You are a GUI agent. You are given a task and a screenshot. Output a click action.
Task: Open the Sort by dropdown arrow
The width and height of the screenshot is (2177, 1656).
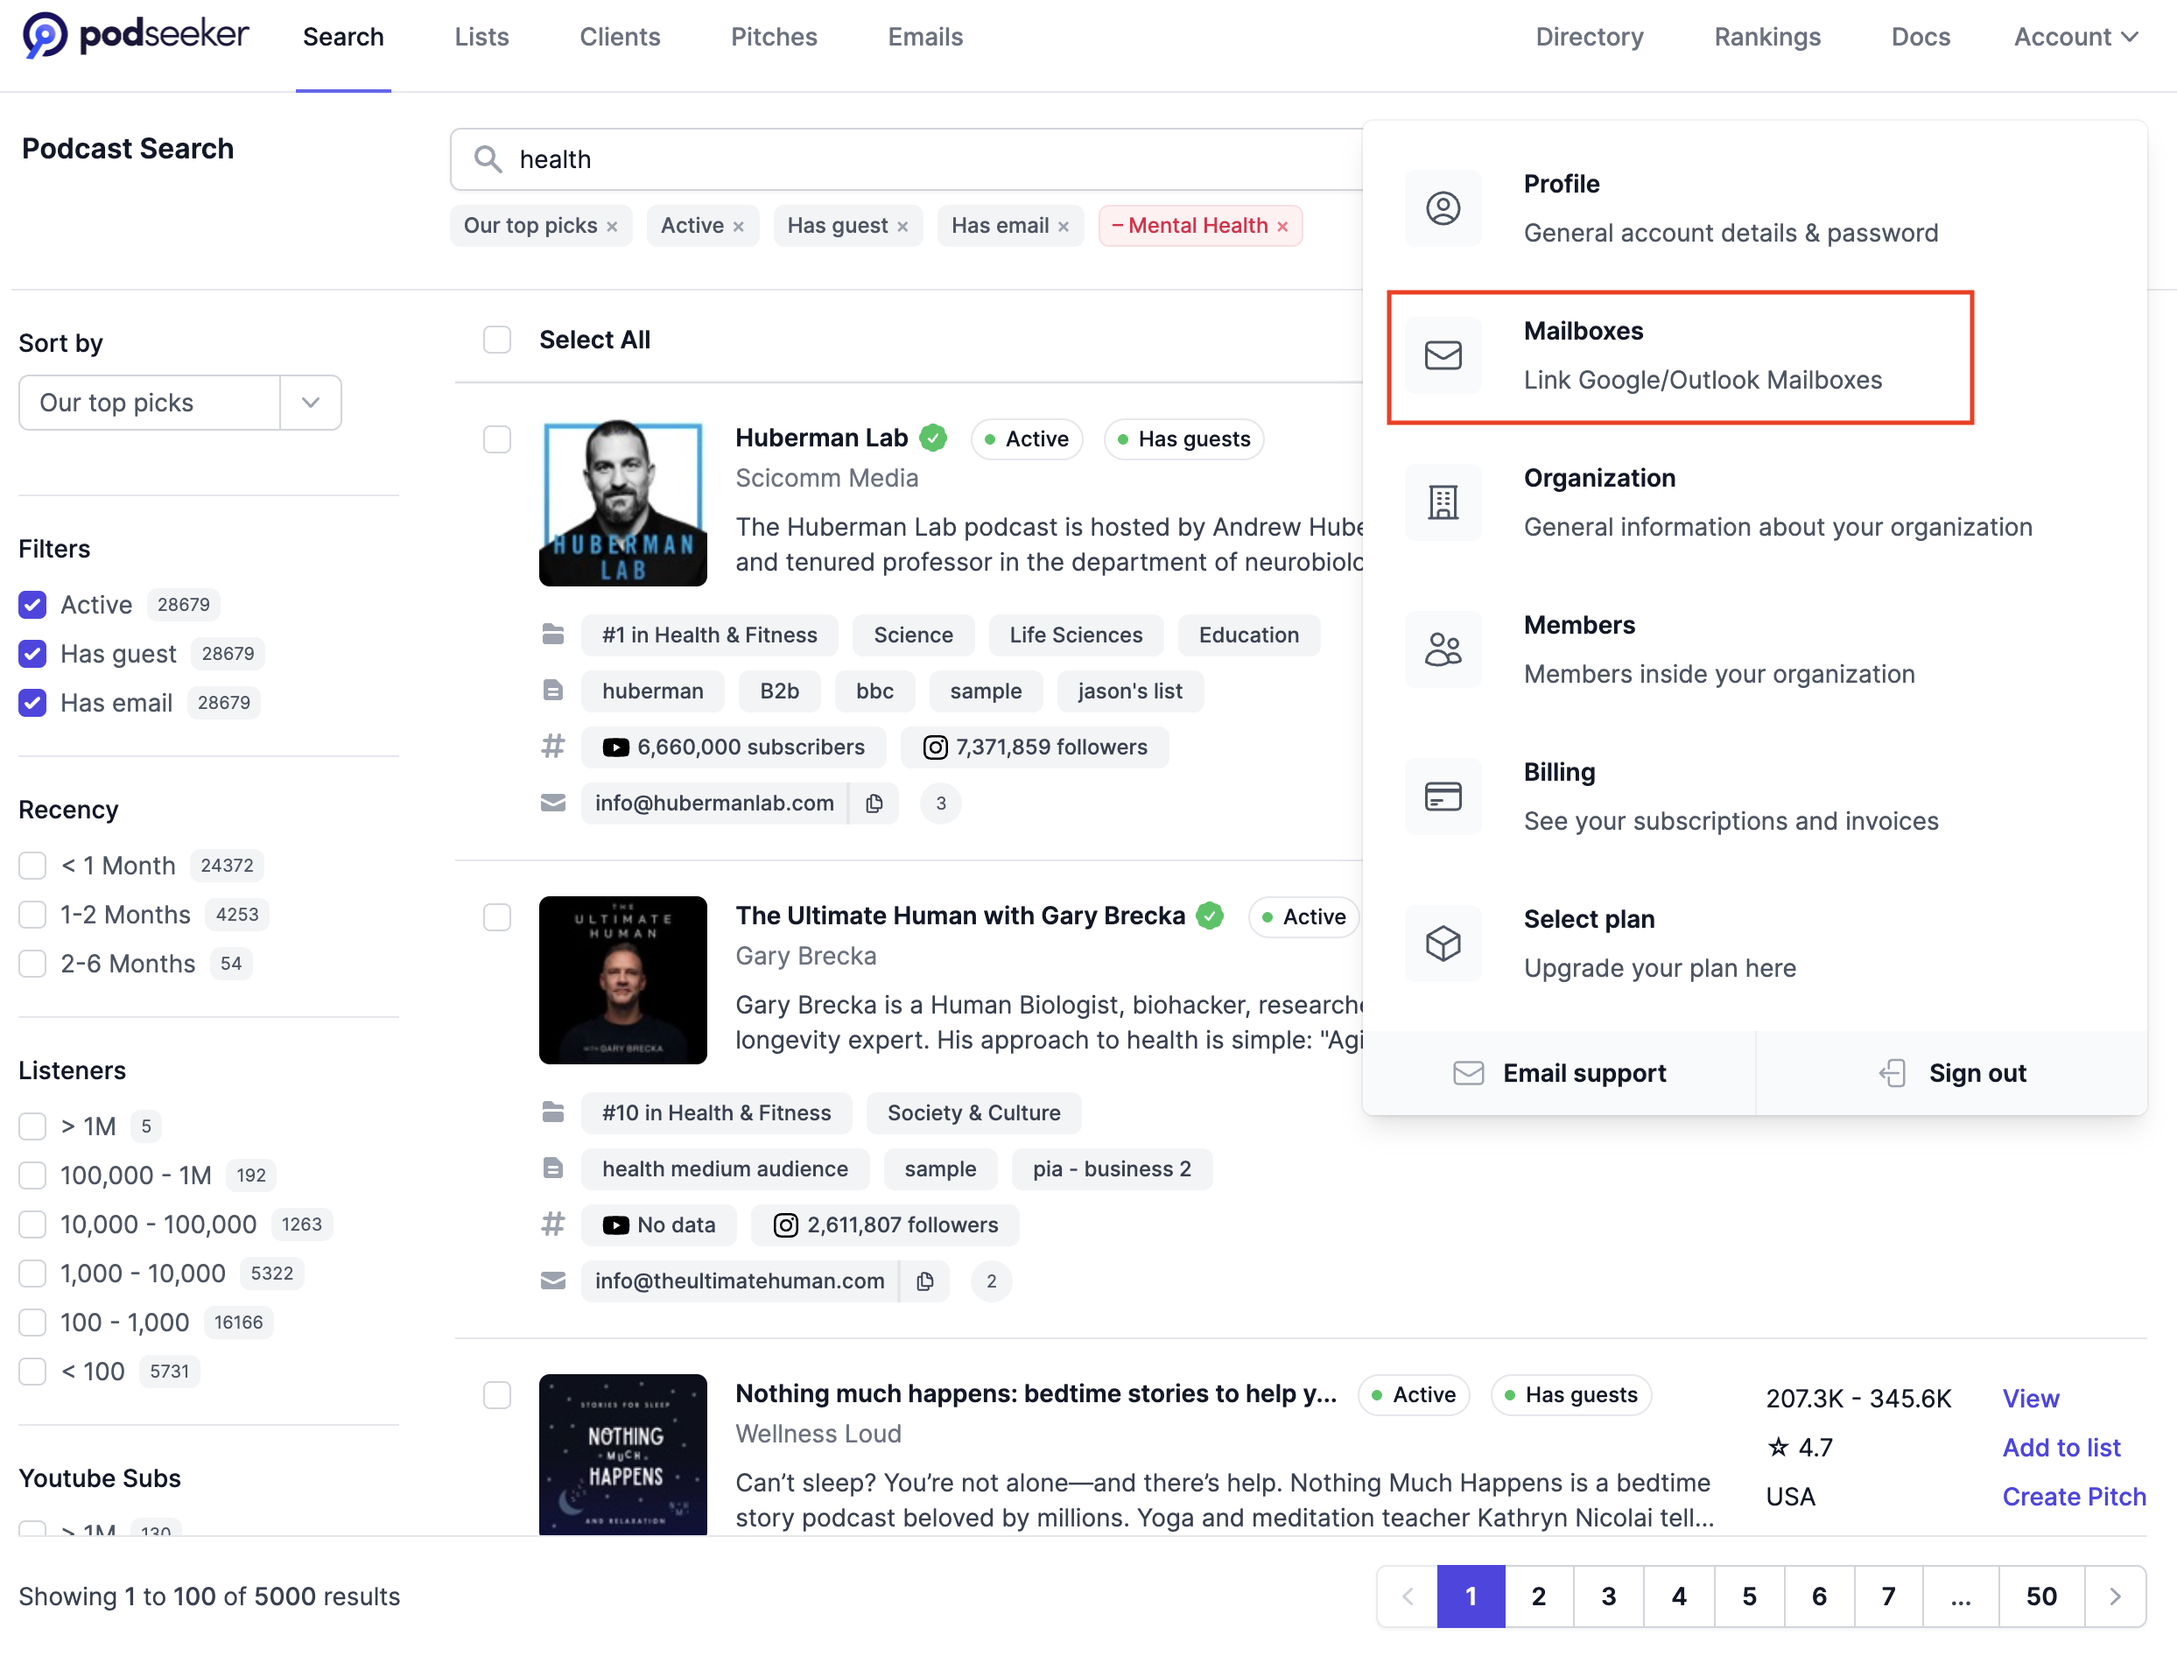pos(311,402)
